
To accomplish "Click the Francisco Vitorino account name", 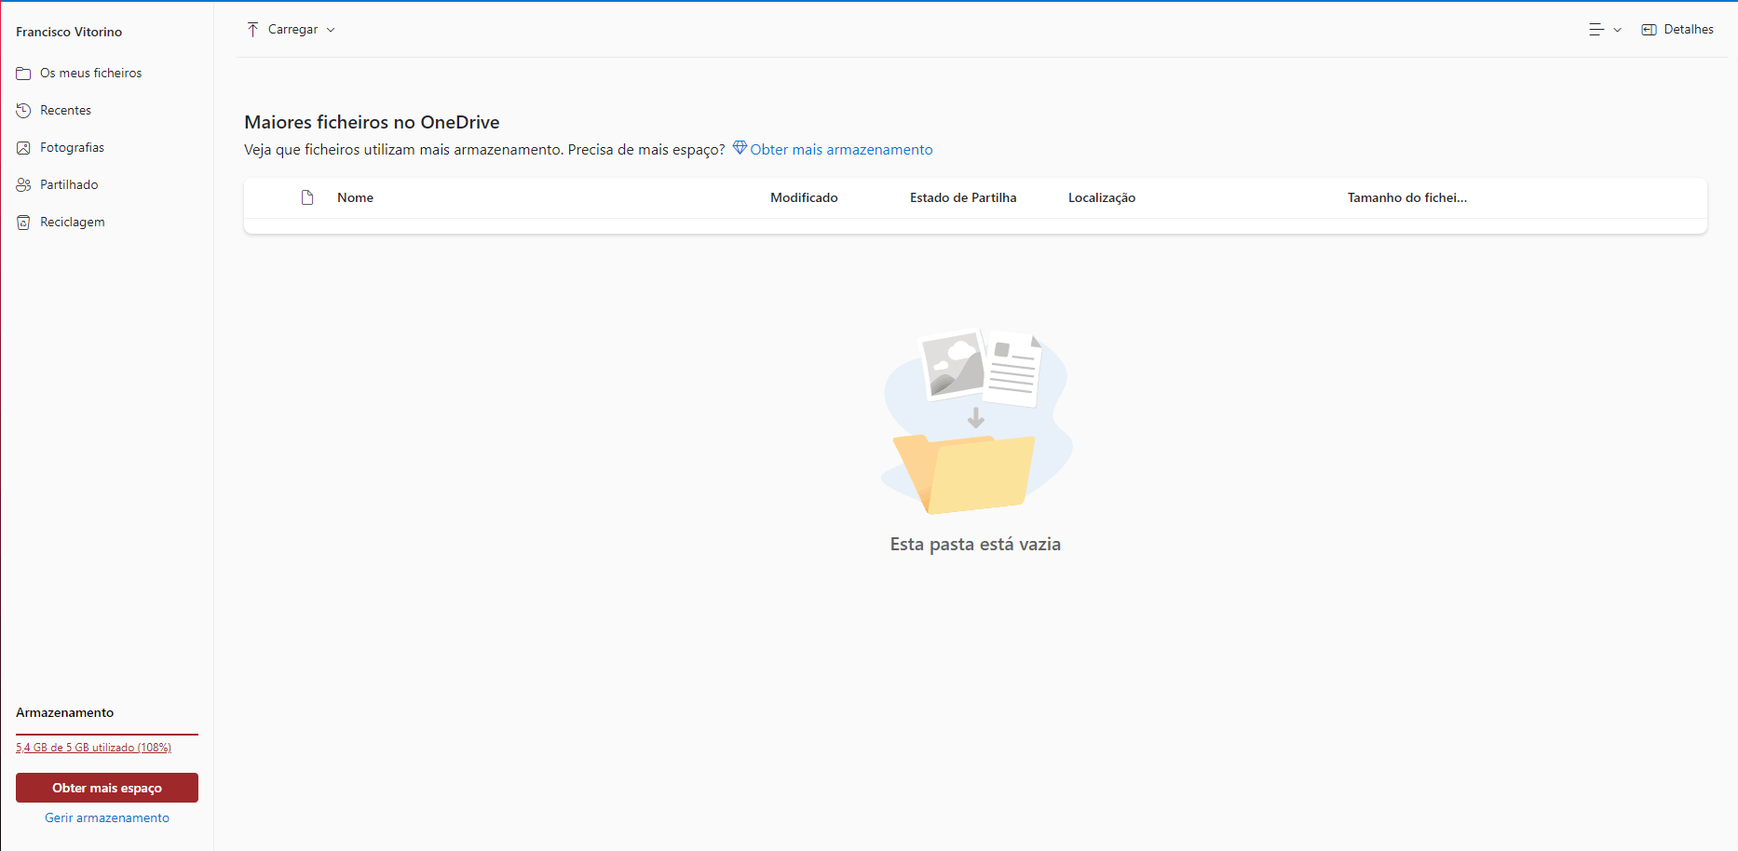I will click(69, 32).
